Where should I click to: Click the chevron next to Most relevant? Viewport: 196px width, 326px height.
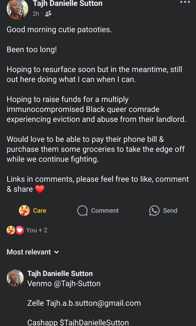click(x=56, y=252)
